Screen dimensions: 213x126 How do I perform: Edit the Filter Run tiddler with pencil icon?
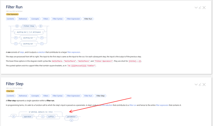coord(200,8)
